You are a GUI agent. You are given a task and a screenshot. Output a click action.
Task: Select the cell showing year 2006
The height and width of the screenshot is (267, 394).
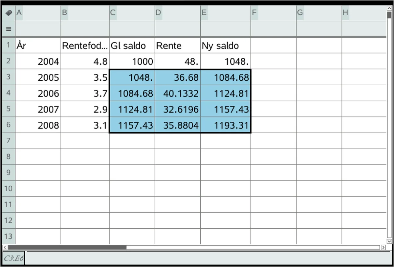click(38, 93)
